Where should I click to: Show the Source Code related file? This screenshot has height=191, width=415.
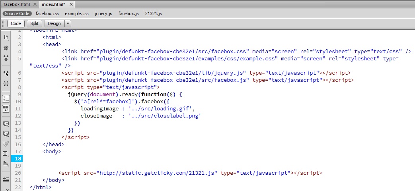(17, 14)
